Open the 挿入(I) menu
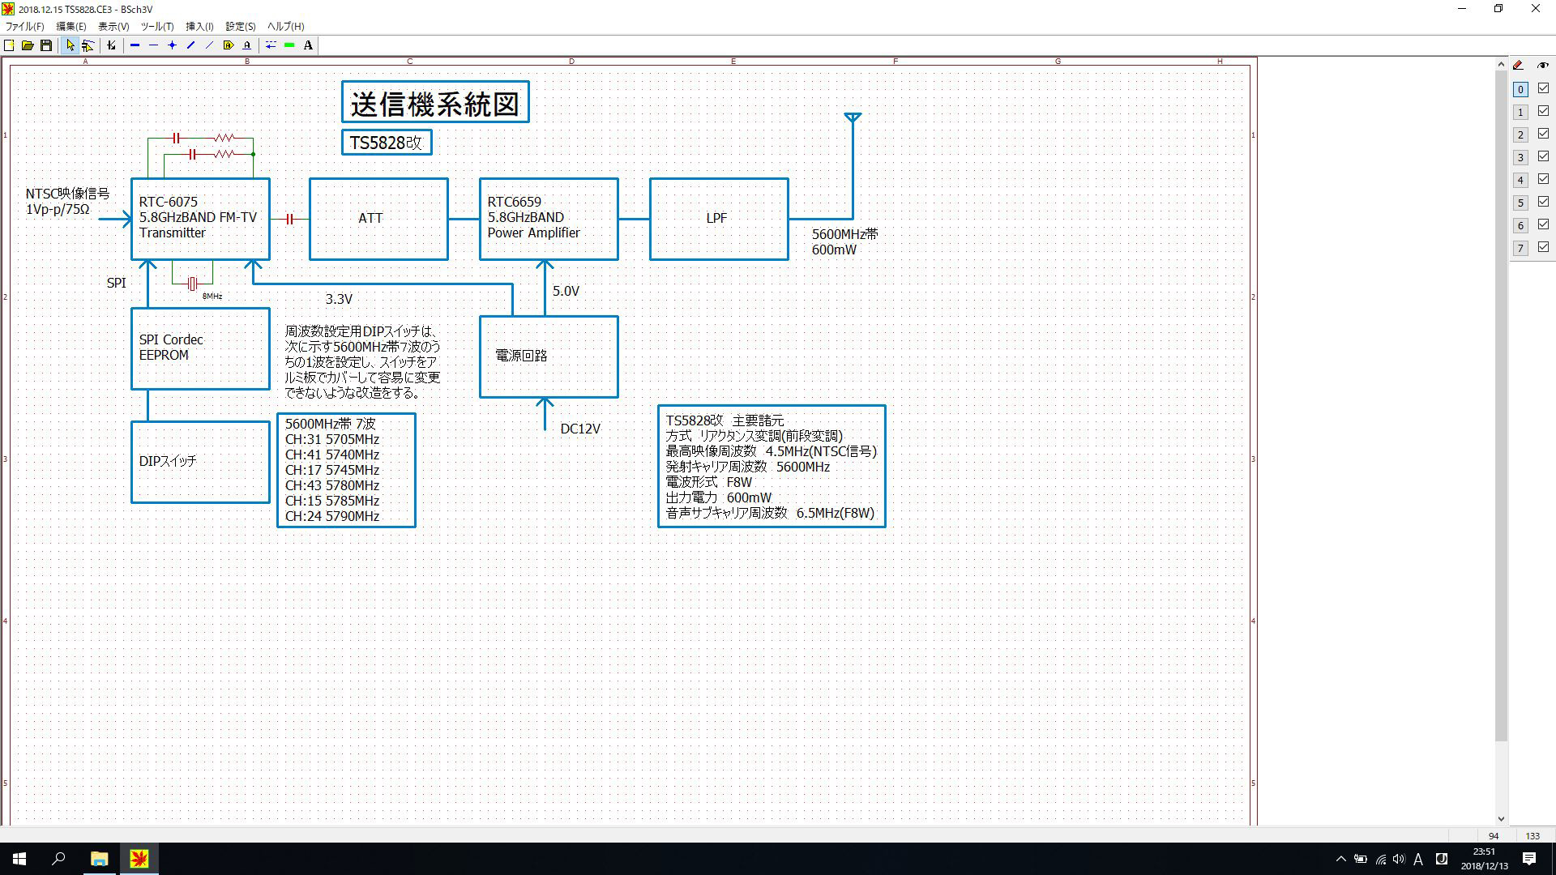The image size is (1556, 875). pyautogui.click(x=200, y=27)
